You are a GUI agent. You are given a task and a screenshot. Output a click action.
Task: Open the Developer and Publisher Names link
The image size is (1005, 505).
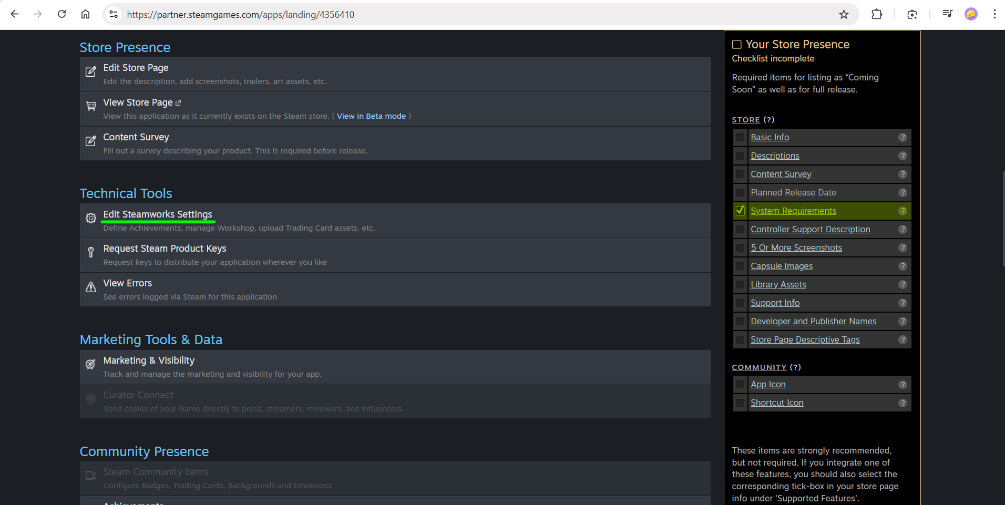[813, 322]
